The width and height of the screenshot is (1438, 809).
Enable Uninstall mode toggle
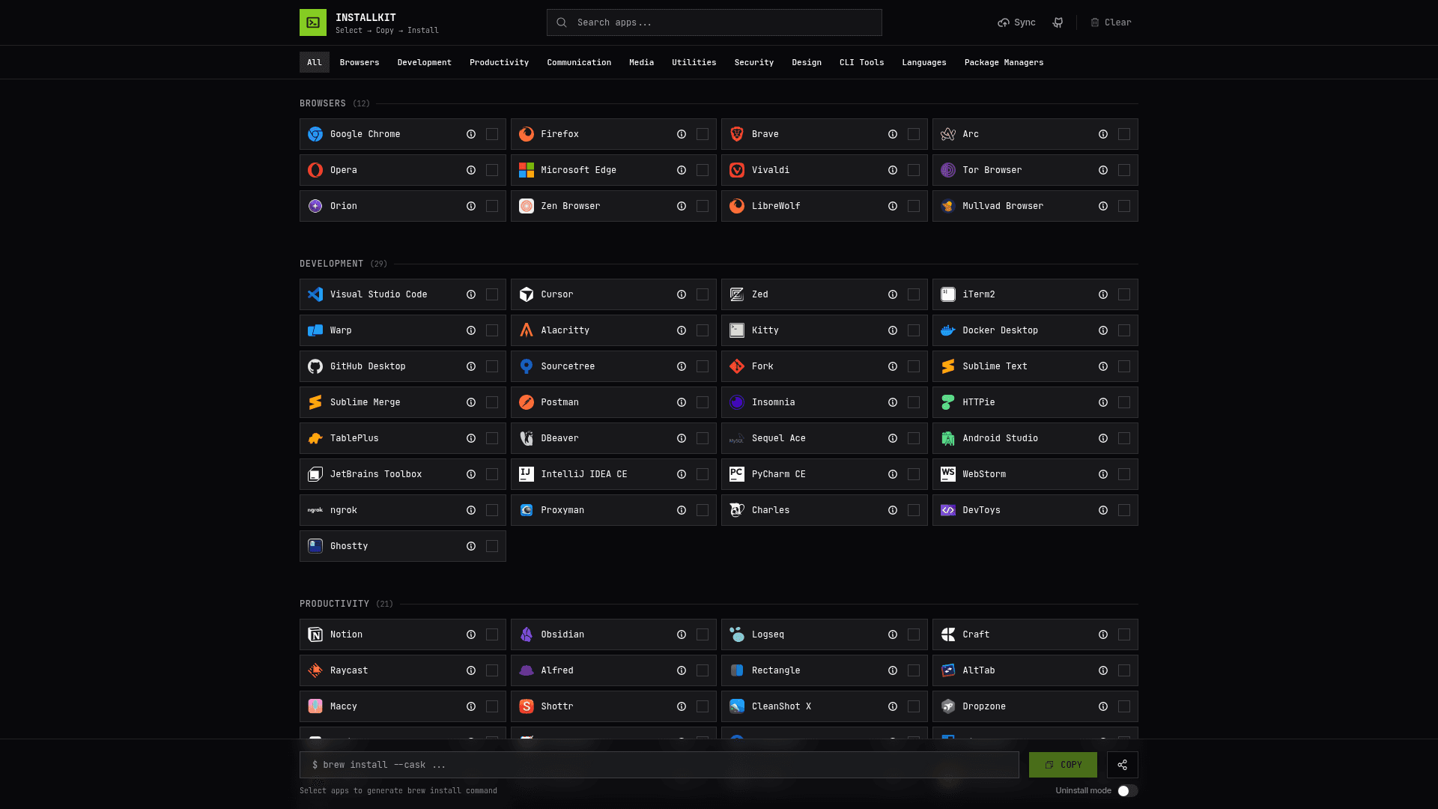[x=1127, y=791]
